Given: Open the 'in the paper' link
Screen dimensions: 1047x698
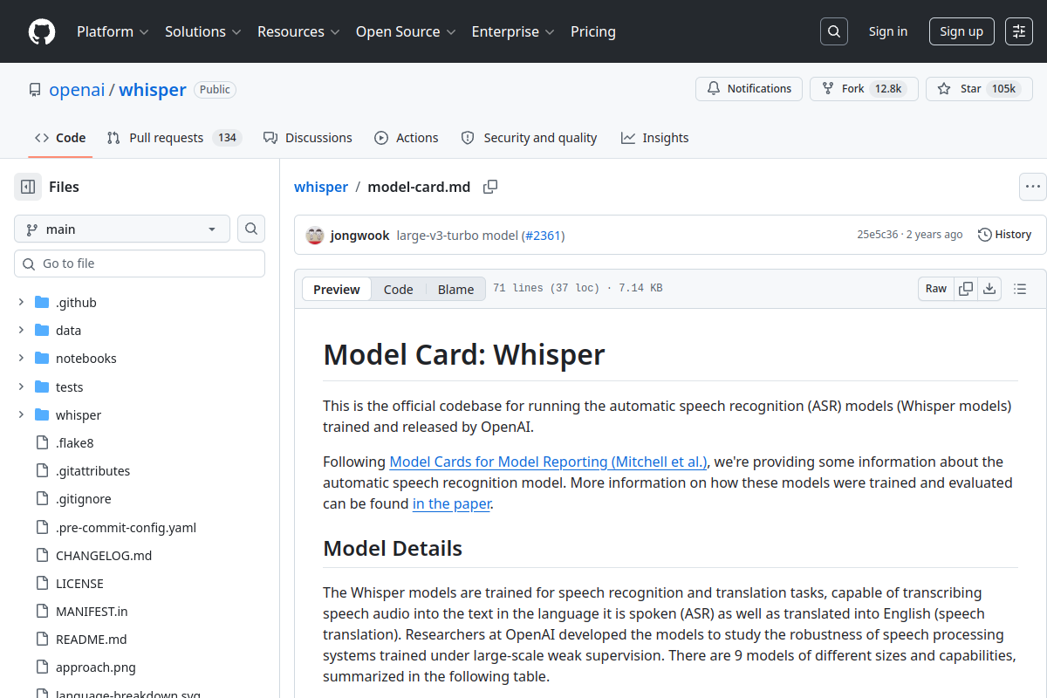Looking at the screenshot, I should [452, 503].
